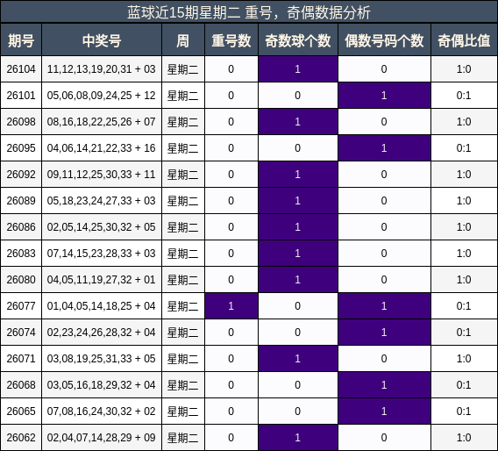Select winning numbers 01,04,05,14,18,25 + 04
The height and width of the screenshot is (451, 498).
click(102, 306)
